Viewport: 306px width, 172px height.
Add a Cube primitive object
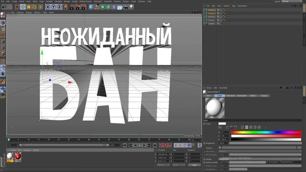[x=91, y=7]
